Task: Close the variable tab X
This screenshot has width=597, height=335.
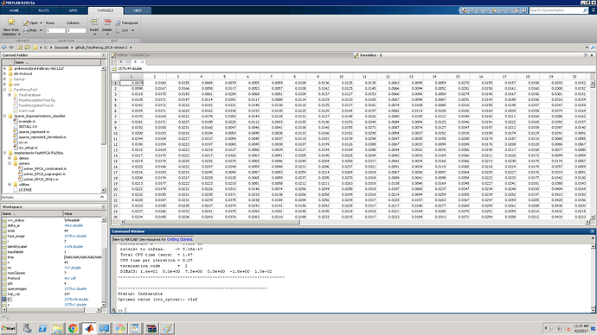Action: (143, 62)
